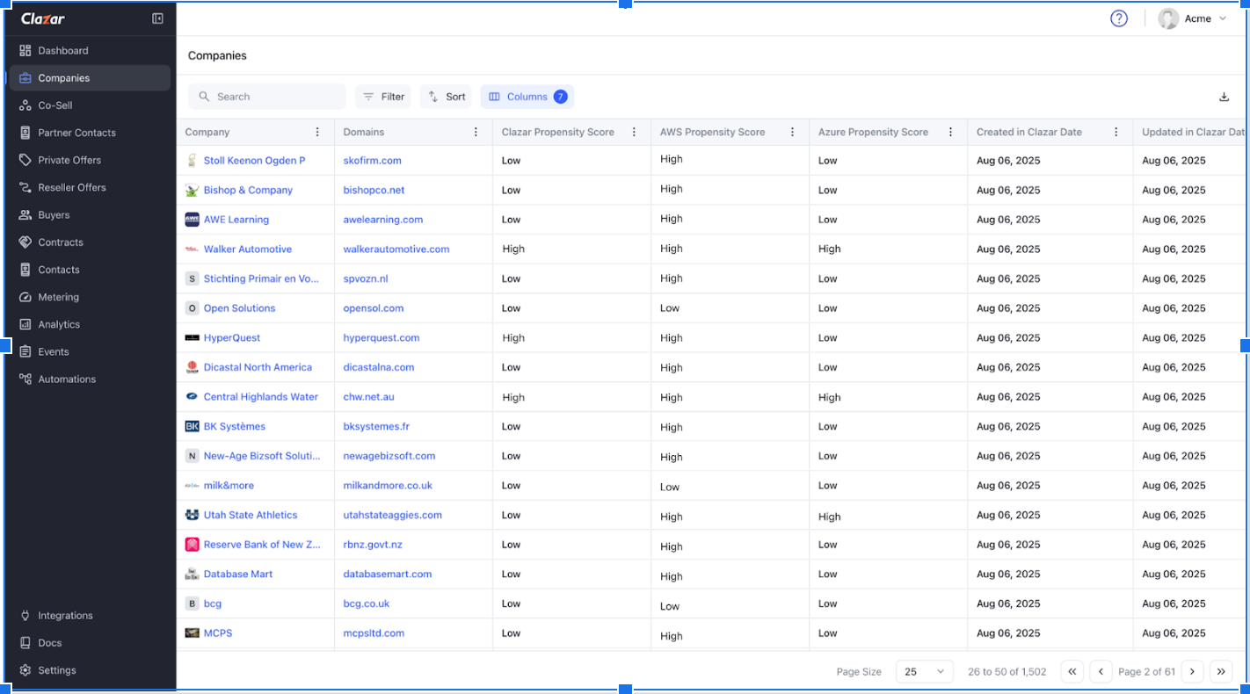Click the MCPS company logo
Image resolution: width=1250 pixels, height=694 pixels.
[192, 633]
